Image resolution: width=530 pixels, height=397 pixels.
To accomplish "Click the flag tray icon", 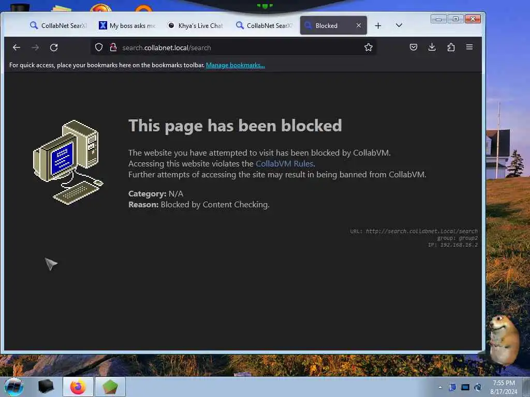I will pyautogui.click(x=452, y=387).
